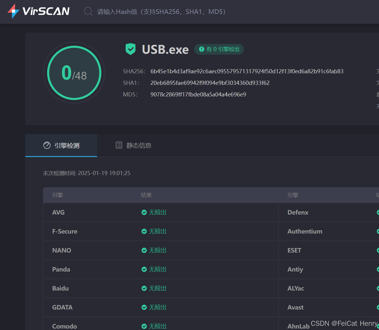Focus the Hash value search field
Image resolution: width=379 pixels, height=330 pixels.
pyautogui.click(x=162, y=12)
